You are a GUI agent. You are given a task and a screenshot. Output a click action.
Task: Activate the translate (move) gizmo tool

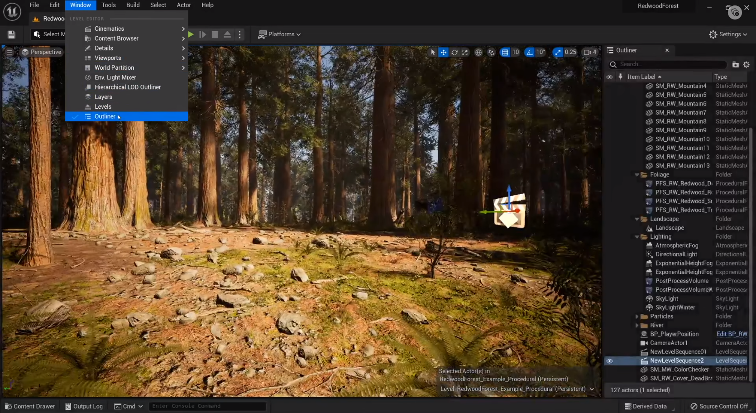pyautogui.click(x=444, y=53)
